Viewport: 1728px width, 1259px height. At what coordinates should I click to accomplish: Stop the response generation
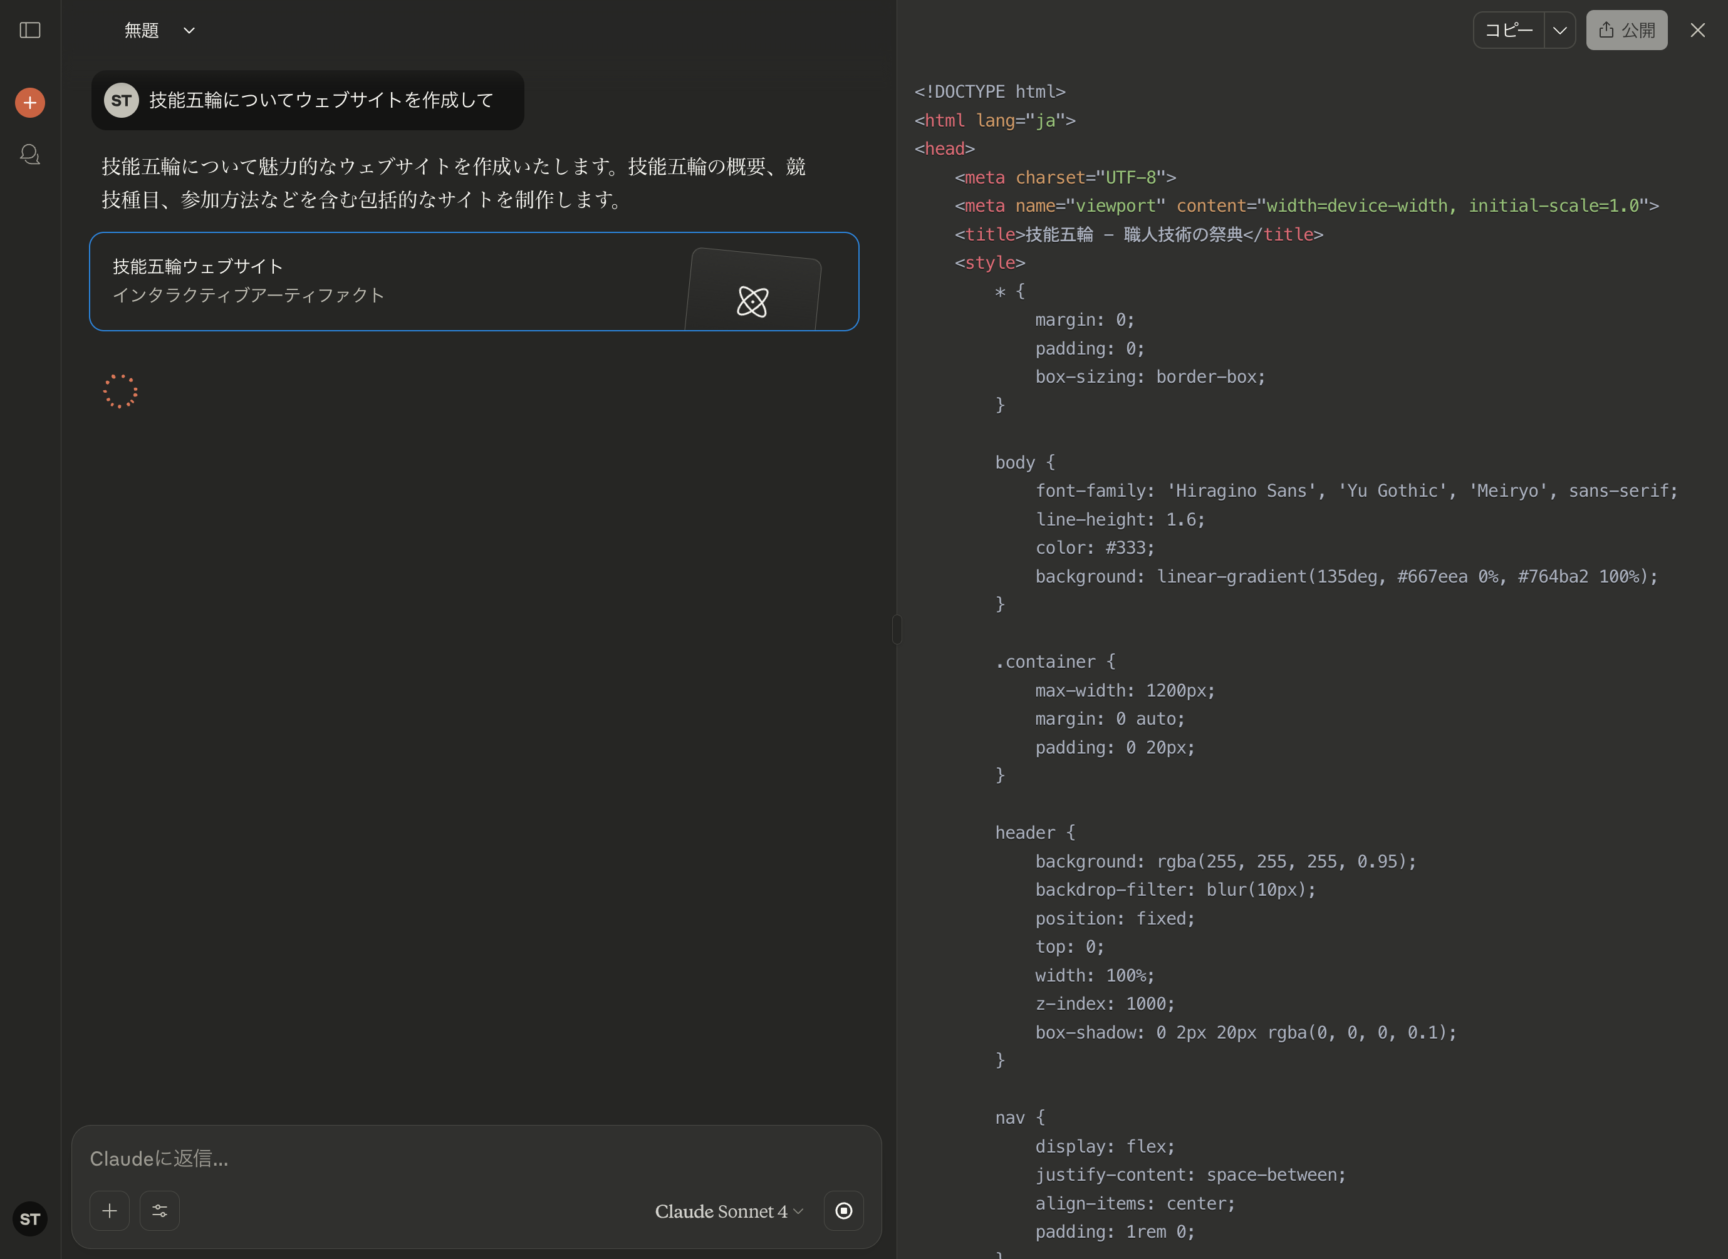844,1211
